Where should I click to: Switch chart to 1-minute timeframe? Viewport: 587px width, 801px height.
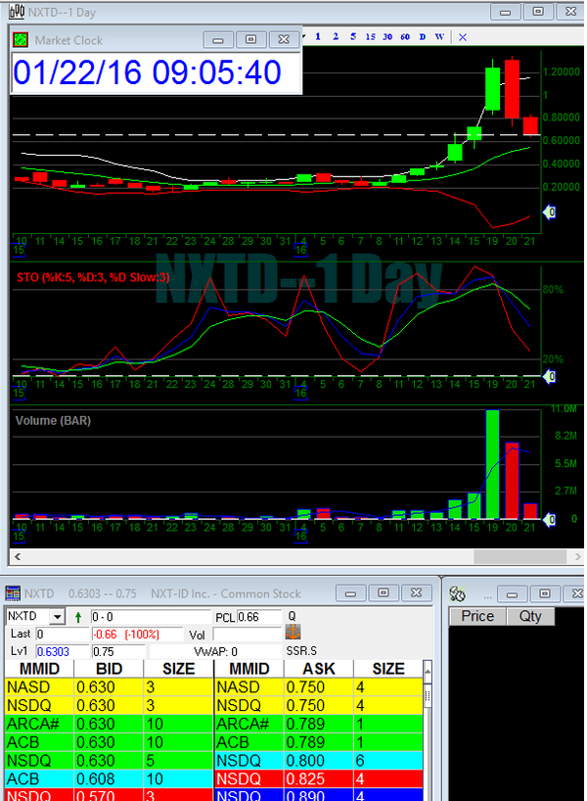click(x=320, y=37)
